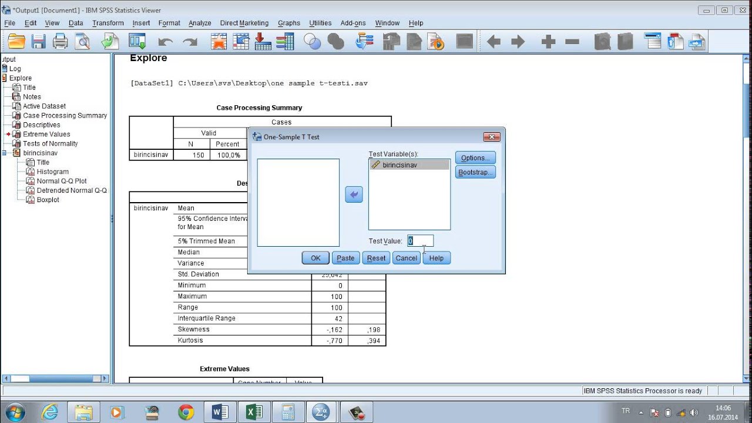Close the One-Sample T Test dialog
This screenshot has height=423, width=752.
(491, 137)
